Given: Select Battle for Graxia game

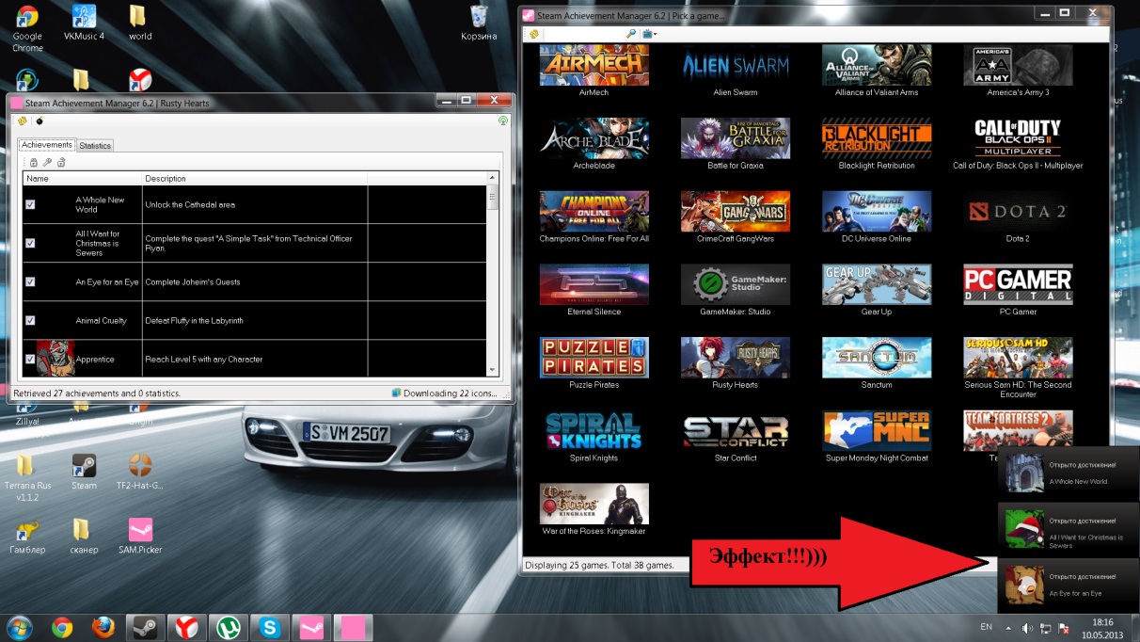Looking at the screenshot, I should pyautogui.click(x=735, y=137).
